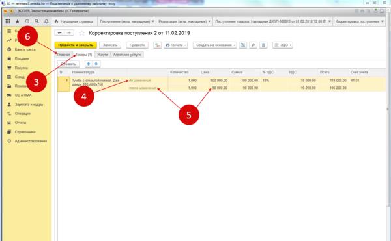
Task: Open the Склад section
Action: click(20, 77)
